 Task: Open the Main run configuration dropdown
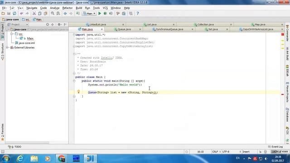(x=90, y=14)
